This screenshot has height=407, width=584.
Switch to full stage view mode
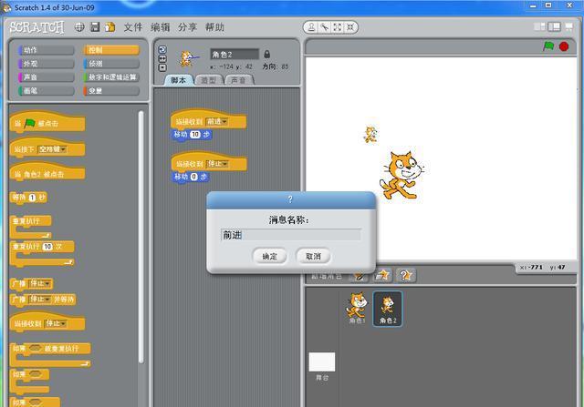554,26
